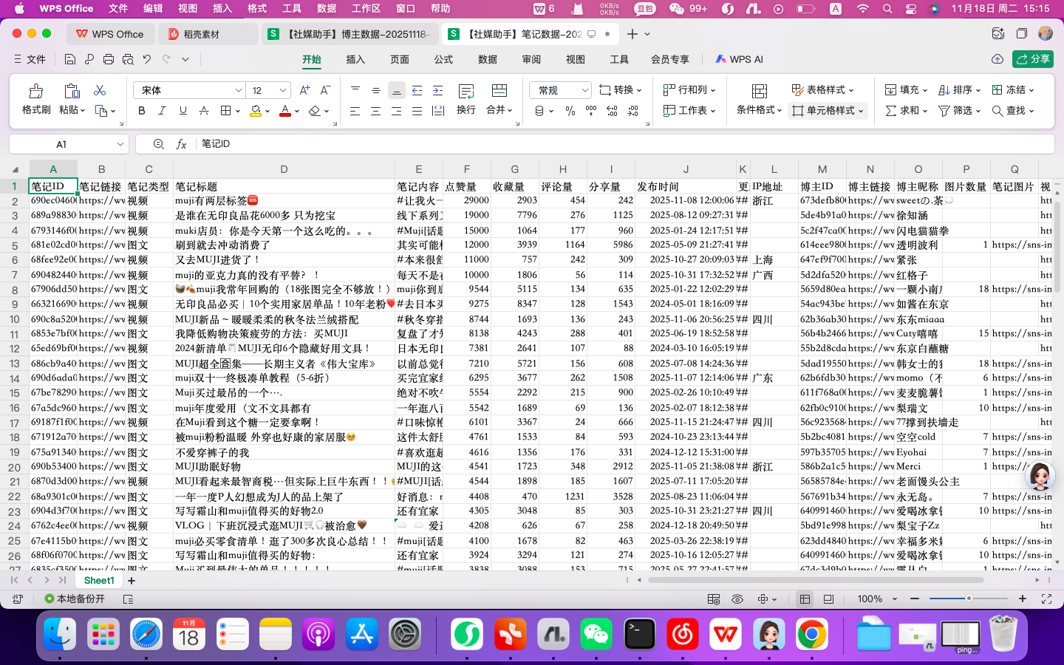Expand the number format dropdown showing 常规
1064x665 pixels.
(x=584, y=90)
